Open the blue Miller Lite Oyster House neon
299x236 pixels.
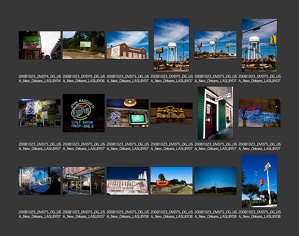click(x=259, y=113)
